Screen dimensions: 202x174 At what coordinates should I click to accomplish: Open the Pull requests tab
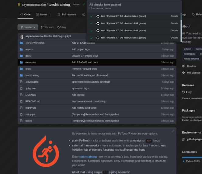click(x=67, y=14)
